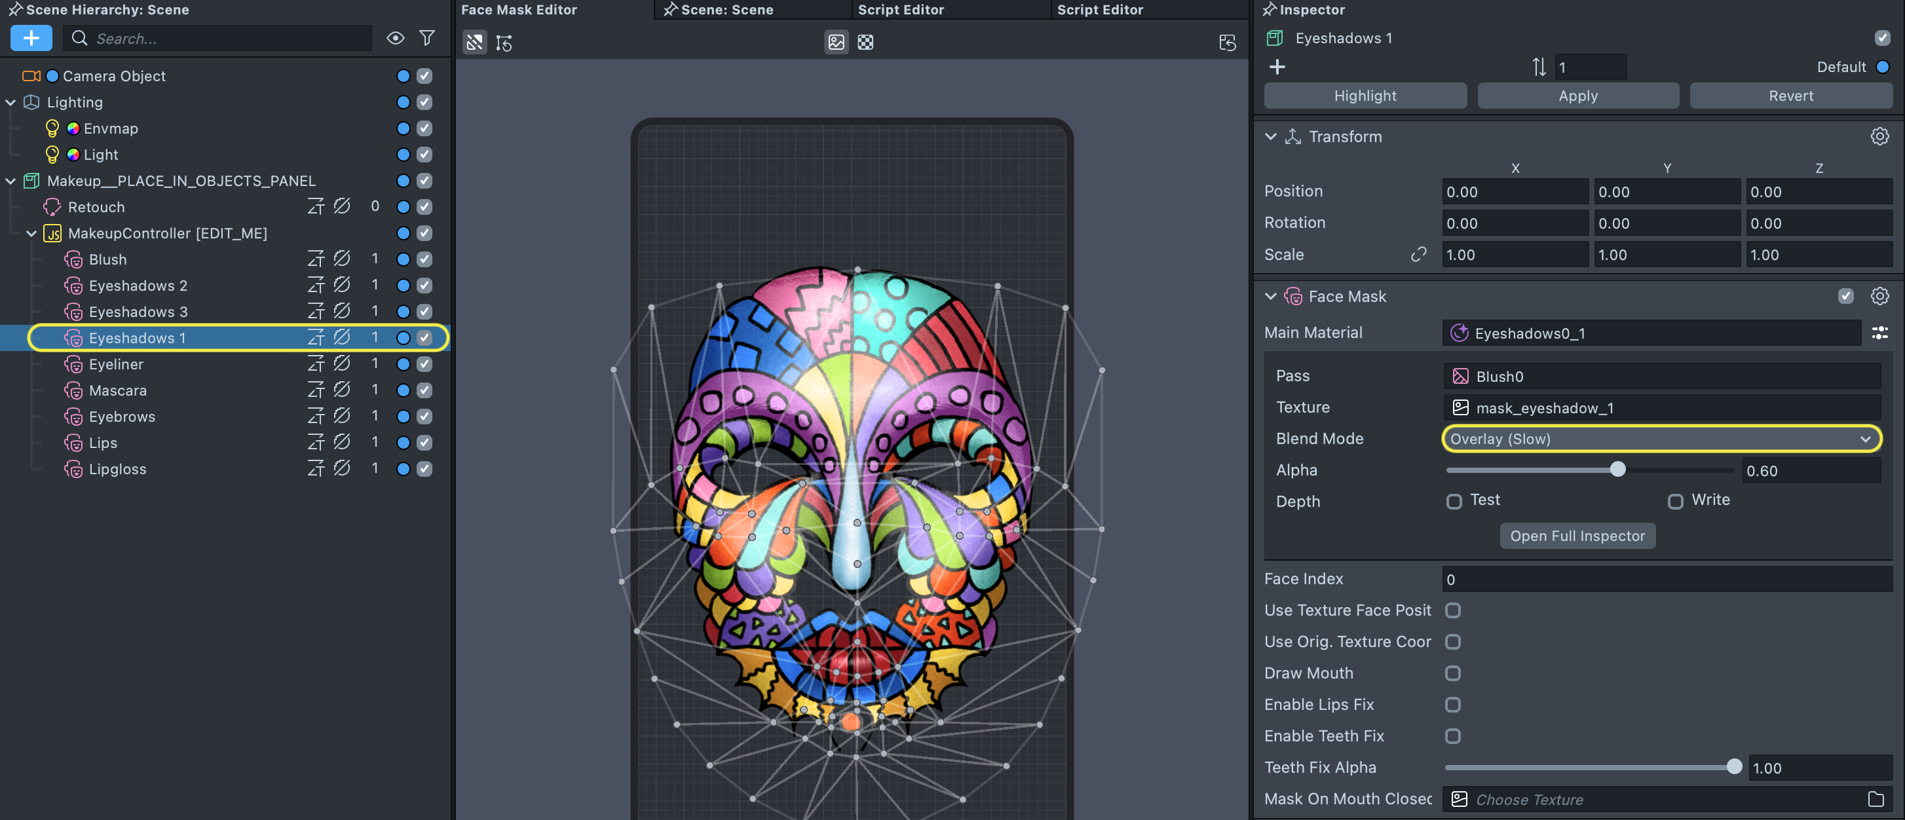The height and width of the screenshot is (820, 1905).
Task: Click the Transform settings gear icon
Action: point(1879,136)
